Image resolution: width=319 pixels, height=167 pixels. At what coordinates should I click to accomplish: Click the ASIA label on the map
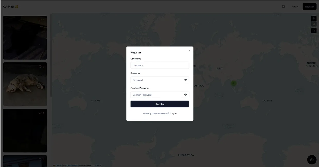pyautogui.click(x=220, y=68)
